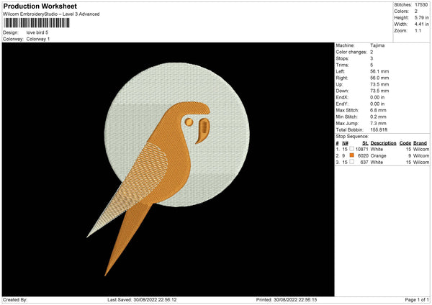
Task: Click the "Code" column header
Action: click(x=405, y=143)
